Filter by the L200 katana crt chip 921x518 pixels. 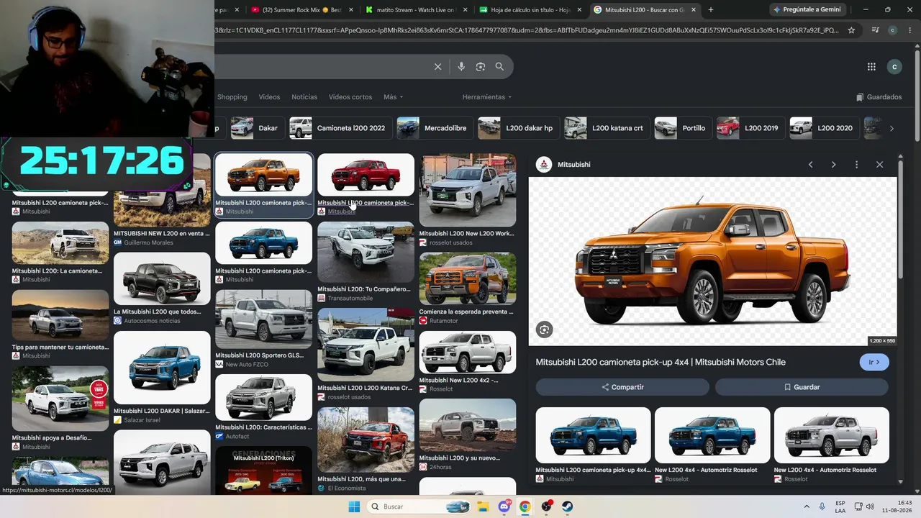(607, 128)
